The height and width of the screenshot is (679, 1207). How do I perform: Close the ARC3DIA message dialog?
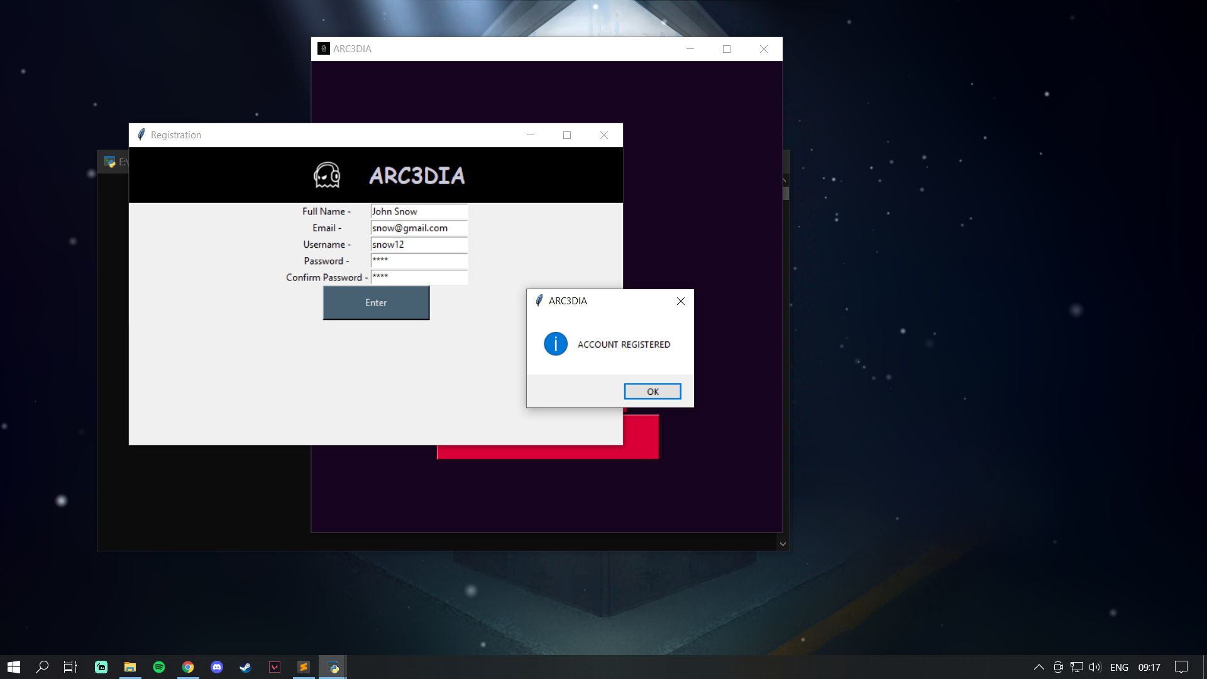coord(680,301)
